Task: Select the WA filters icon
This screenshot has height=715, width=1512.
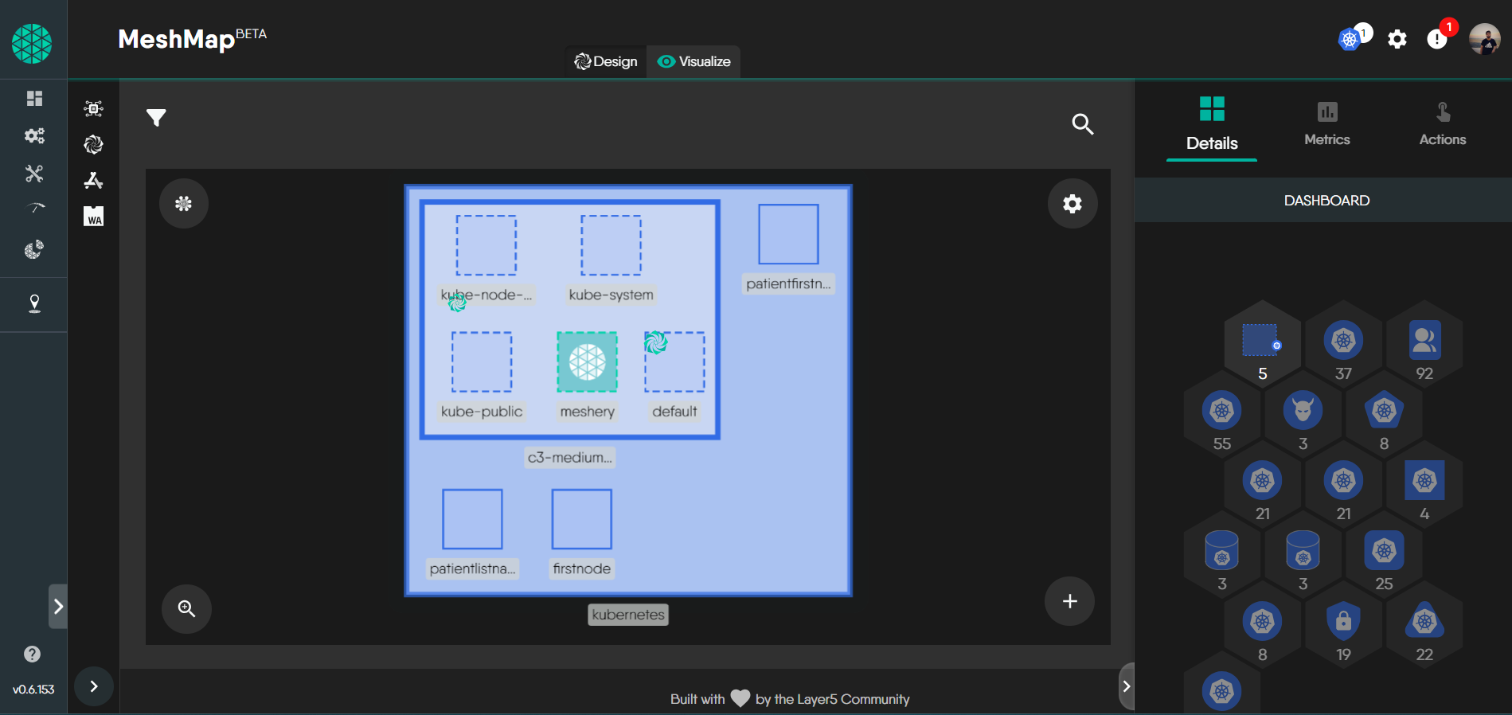Action: (94, 216)
